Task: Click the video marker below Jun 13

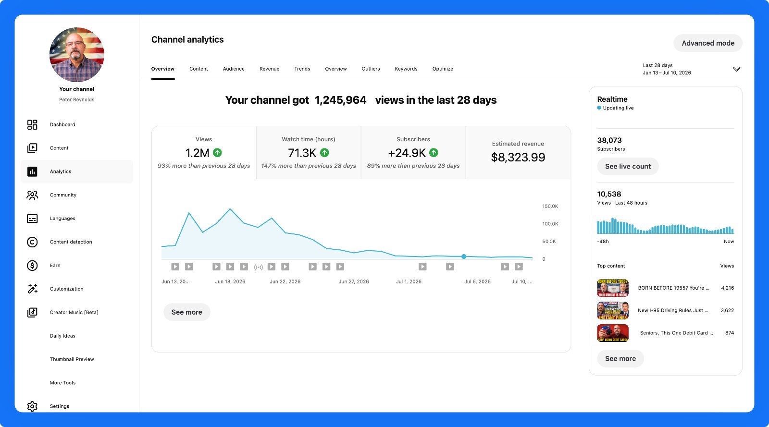Action: tap(175, 267)
